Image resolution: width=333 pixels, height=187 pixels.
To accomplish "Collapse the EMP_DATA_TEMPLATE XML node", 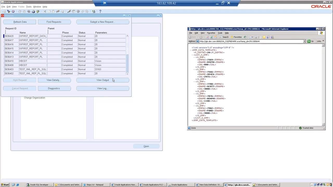I will coord(191,50).
